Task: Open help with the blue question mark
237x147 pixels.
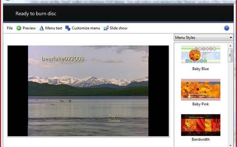Action: (226, 28)
